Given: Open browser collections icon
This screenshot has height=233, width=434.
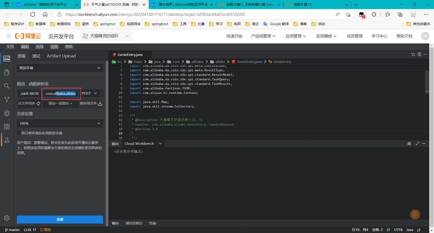Looking at the screenshot, I should 400,15.
